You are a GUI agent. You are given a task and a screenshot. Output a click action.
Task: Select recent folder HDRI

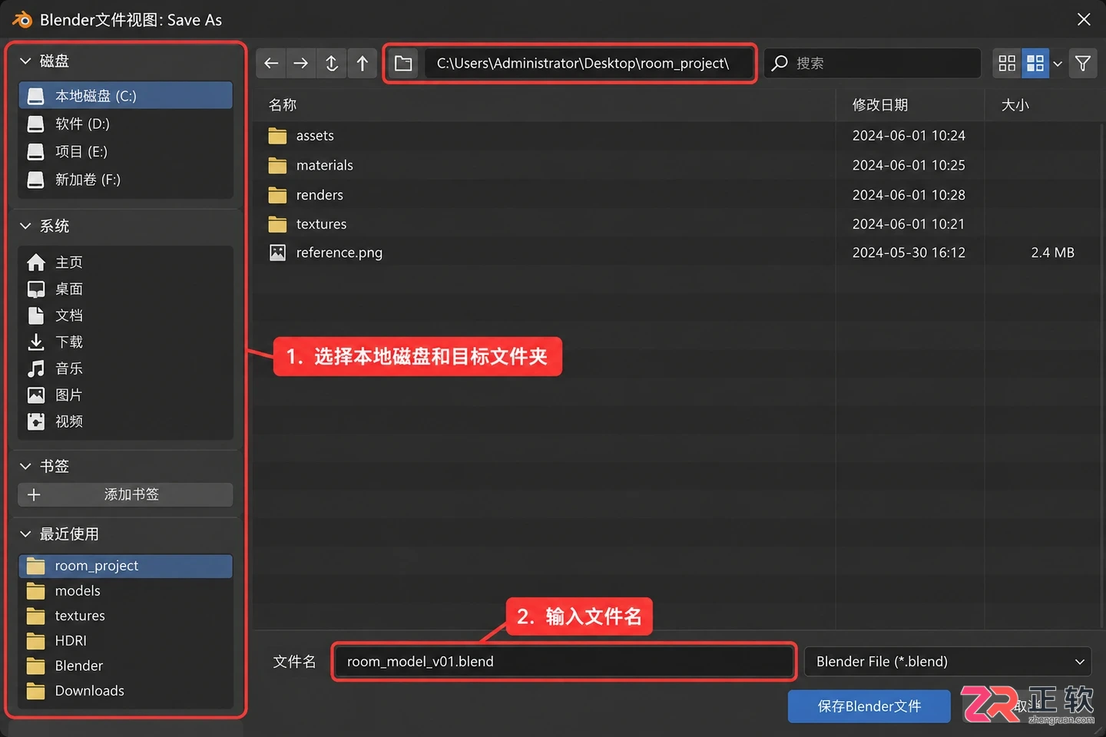(125, 641)
